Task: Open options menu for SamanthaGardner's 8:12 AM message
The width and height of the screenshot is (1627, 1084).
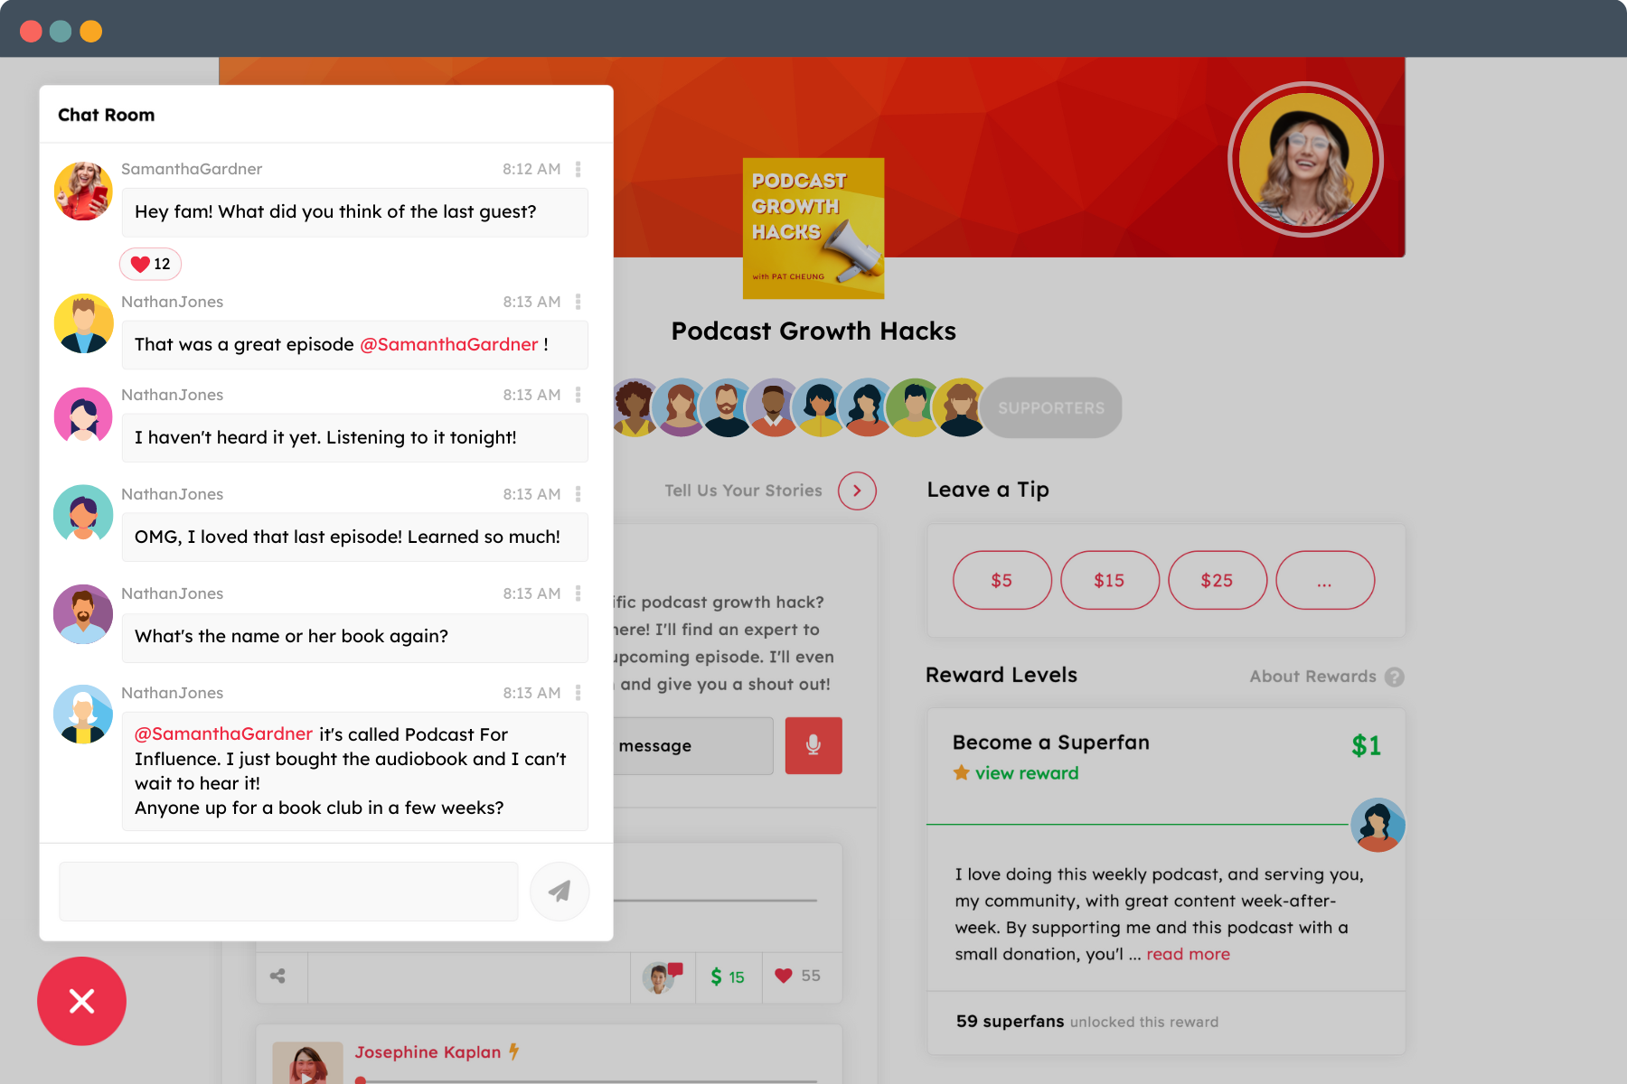Action: click(578, 169)
